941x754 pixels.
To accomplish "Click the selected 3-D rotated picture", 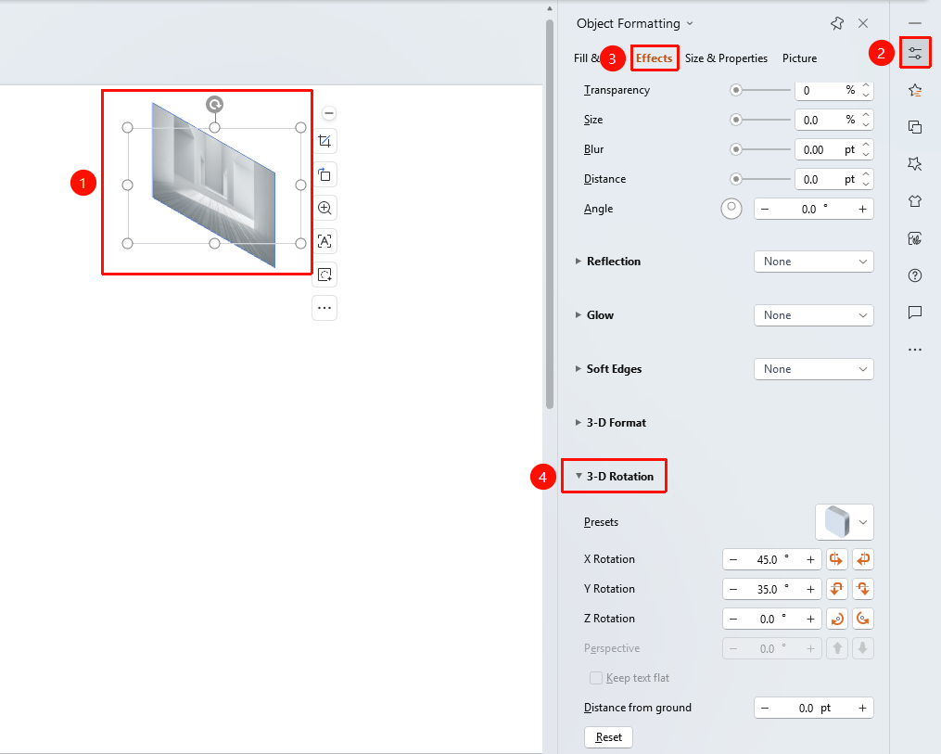I will click(x=214, y=185).
